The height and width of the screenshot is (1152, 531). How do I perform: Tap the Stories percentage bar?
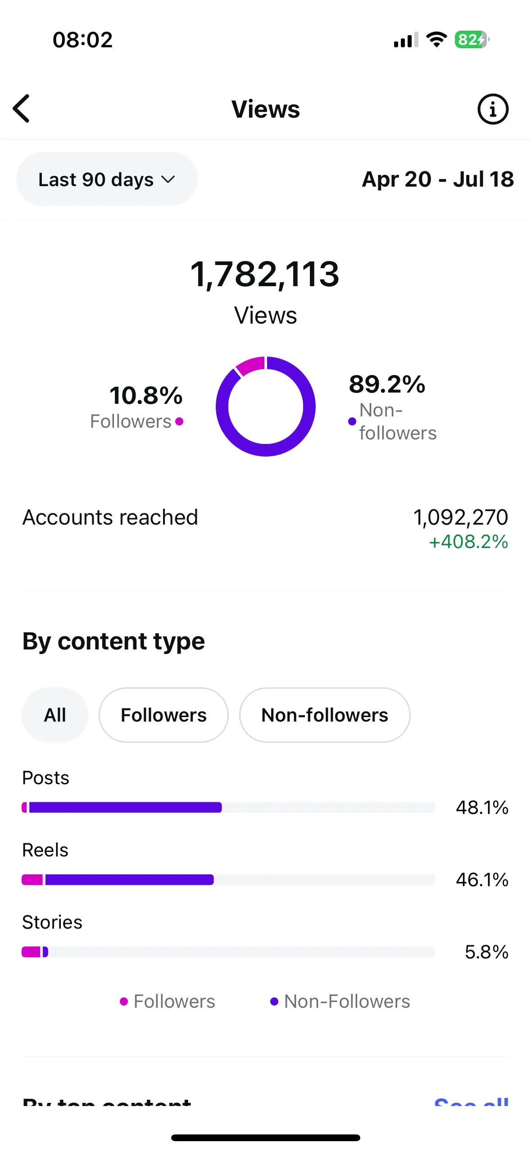228,951
